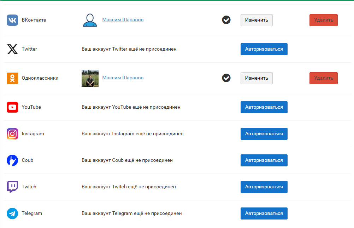
Task: Authorize the Instagram account with Авторизоваться
Action: click(x=264, y=134)
